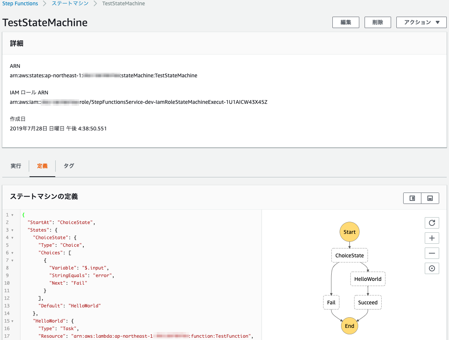Zoom out of the state graph
Image resolution: width=449 pixels, height=340 pixels.
[432, 253]
